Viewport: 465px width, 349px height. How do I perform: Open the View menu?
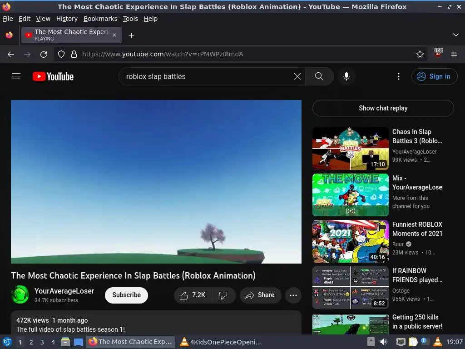pyautogui.click(x=43, y=19)
